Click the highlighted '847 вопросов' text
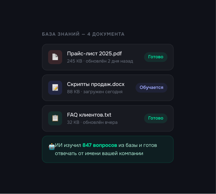 100,145
